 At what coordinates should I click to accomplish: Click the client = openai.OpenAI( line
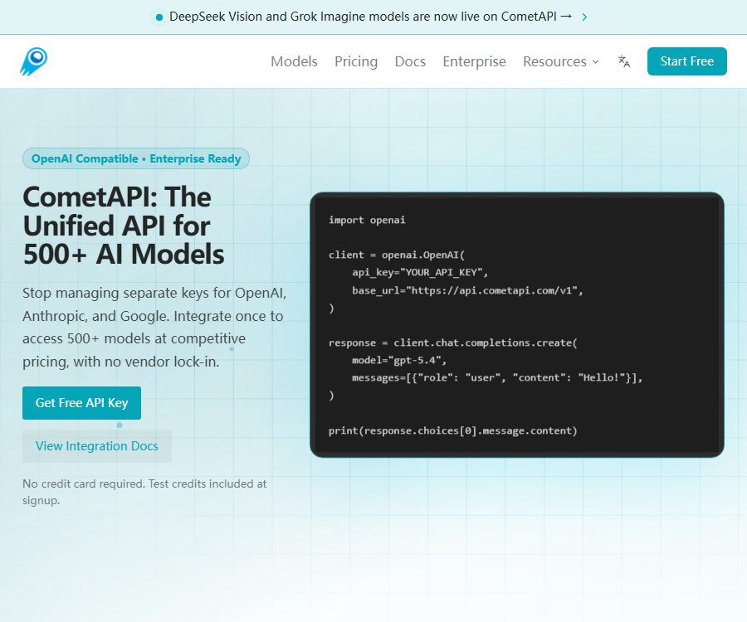pos(397,255)
